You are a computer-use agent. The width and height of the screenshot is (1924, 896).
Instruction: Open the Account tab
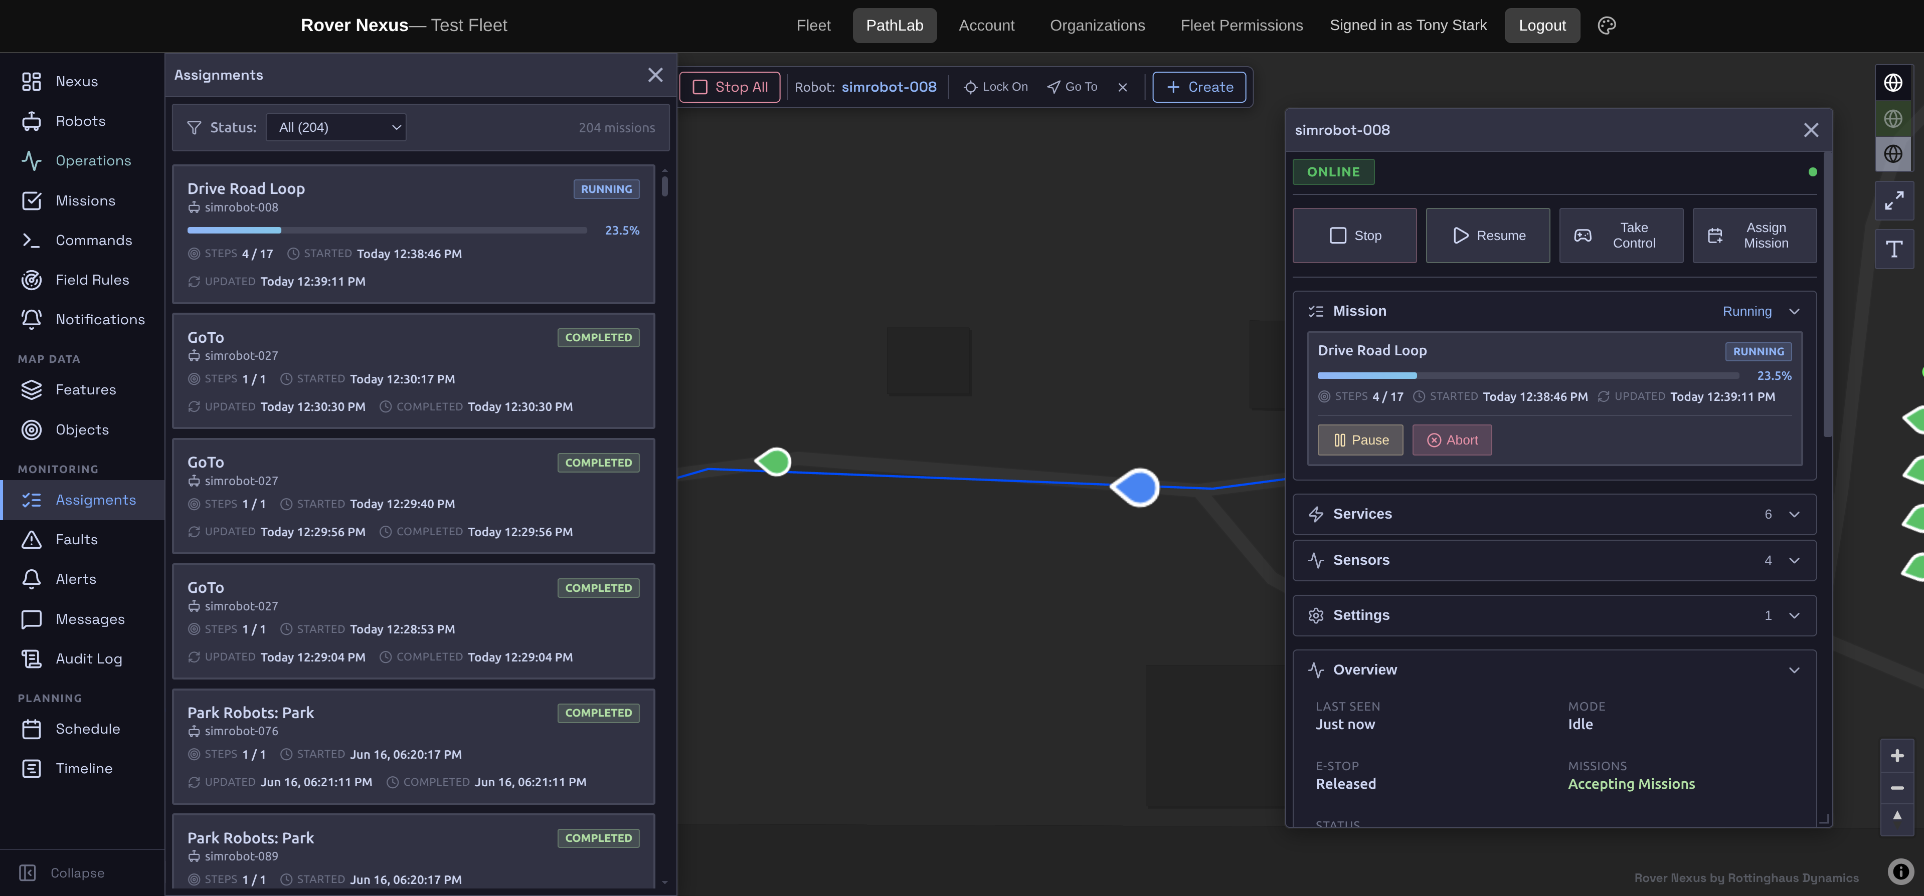click(987, 26)
